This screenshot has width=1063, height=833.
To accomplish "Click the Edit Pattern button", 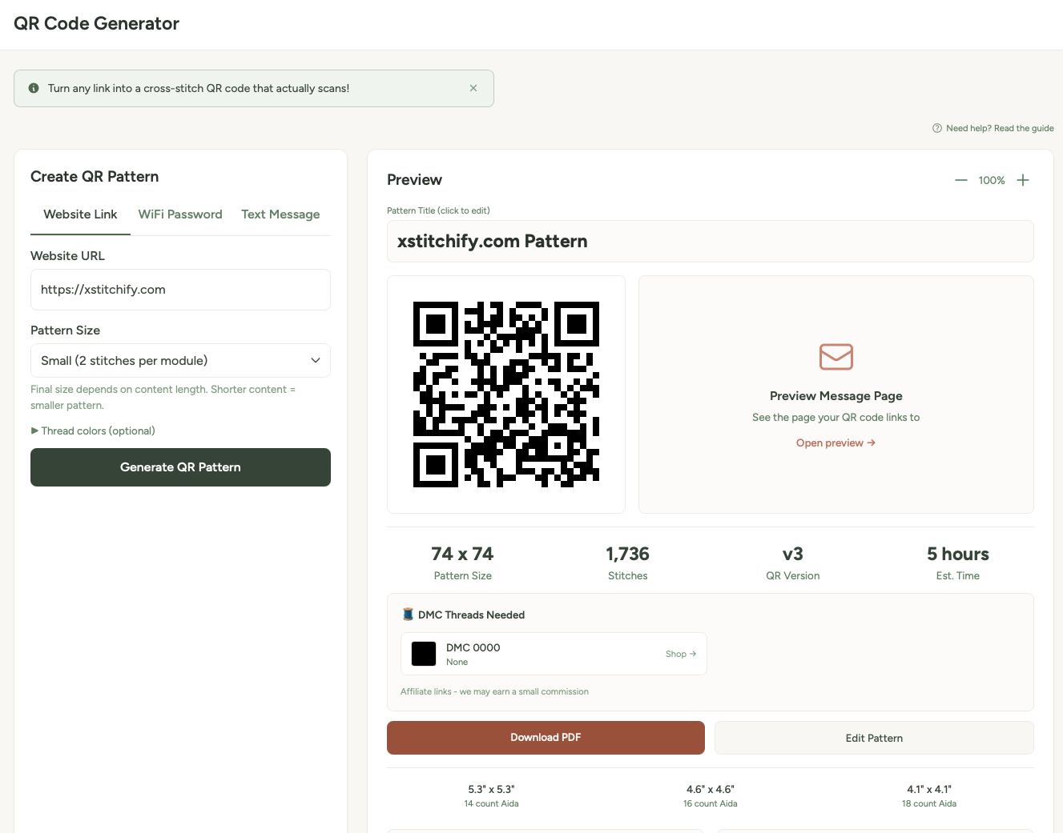I will [873, 737].
